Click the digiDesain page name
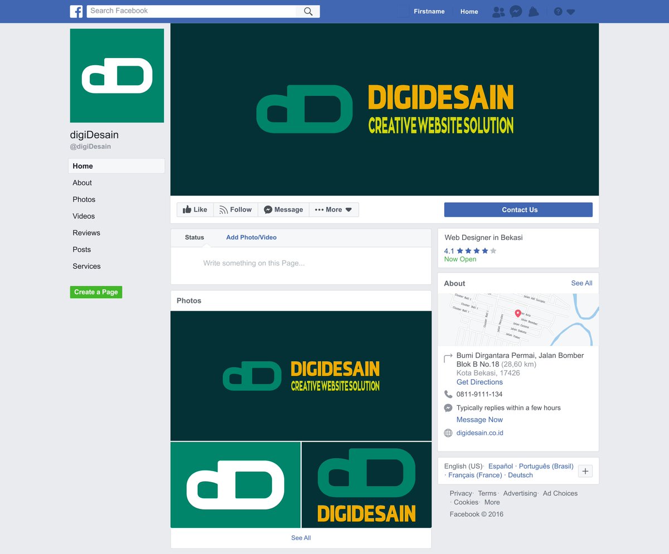Image resolution: width=669 pixels, height=554 pixels. (x=94, y=135)
